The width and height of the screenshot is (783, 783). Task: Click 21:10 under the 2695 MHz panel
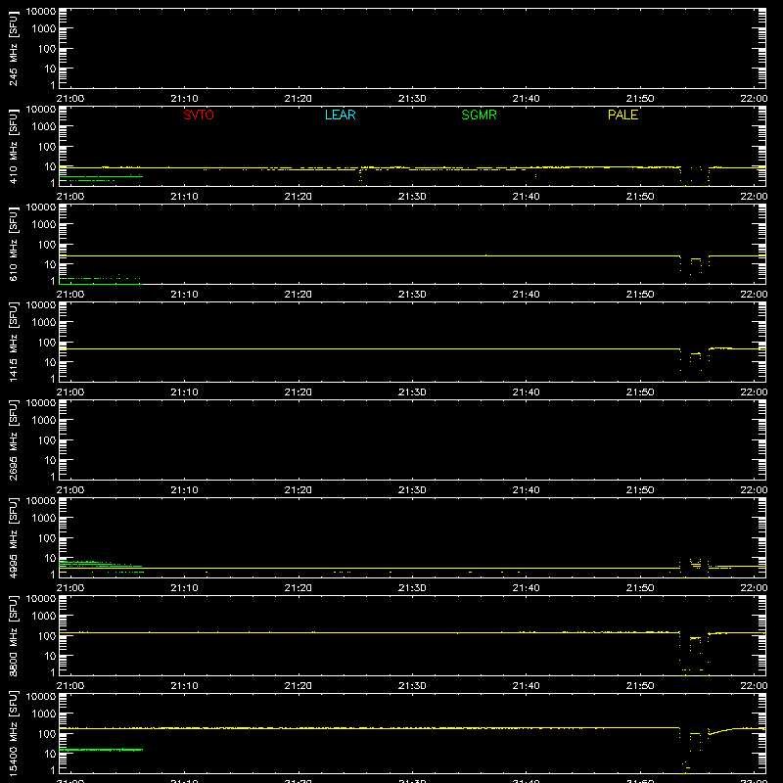click(184, 490)
